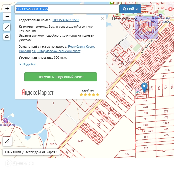
Task: Toggle fullscreen map view
Action: (7, 27)
